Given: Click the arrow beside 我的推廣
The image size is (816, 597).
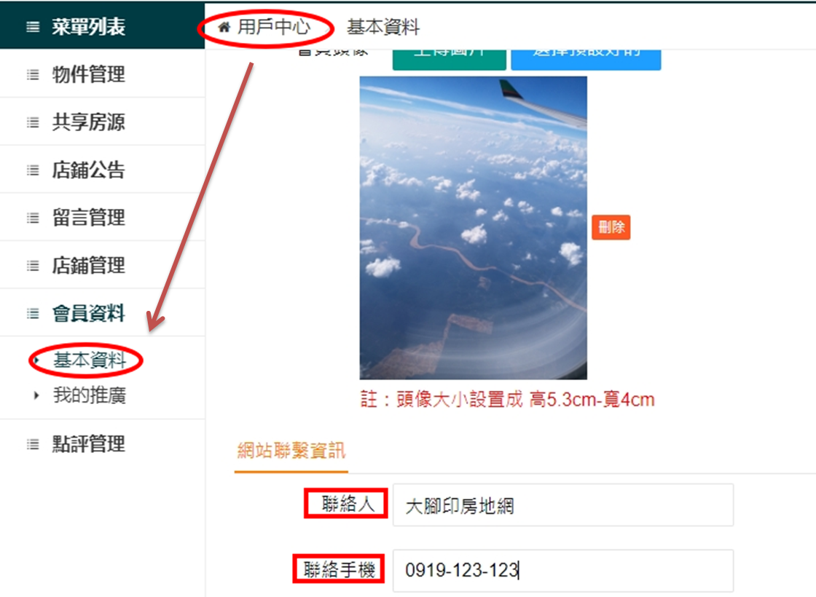Looking at the screenshot, I should (36, 395).
